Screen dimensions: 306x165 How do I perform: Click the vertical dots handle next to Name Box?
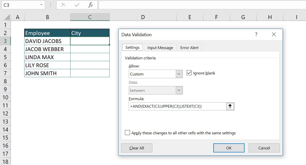(51, 5)
